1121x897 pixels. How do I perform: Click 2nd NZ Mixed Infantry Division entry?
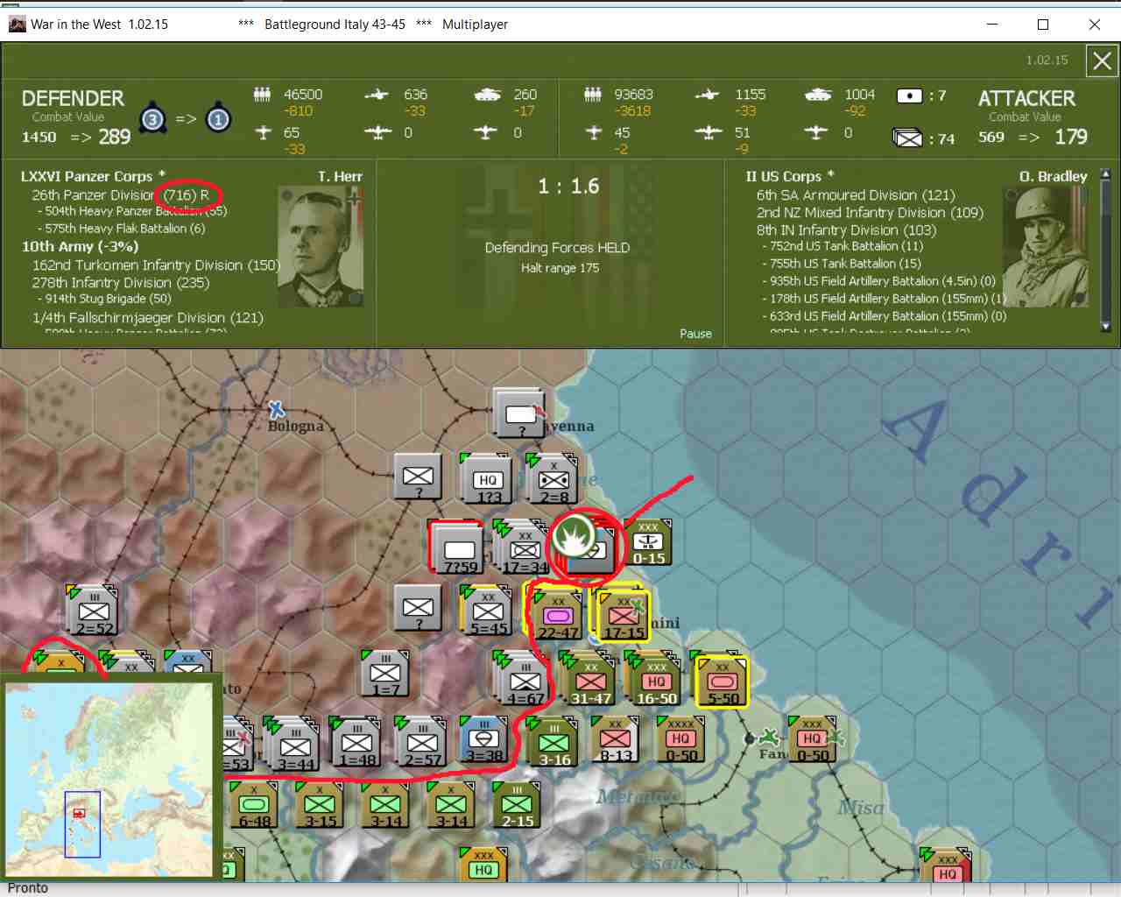(x=870, y=213)
